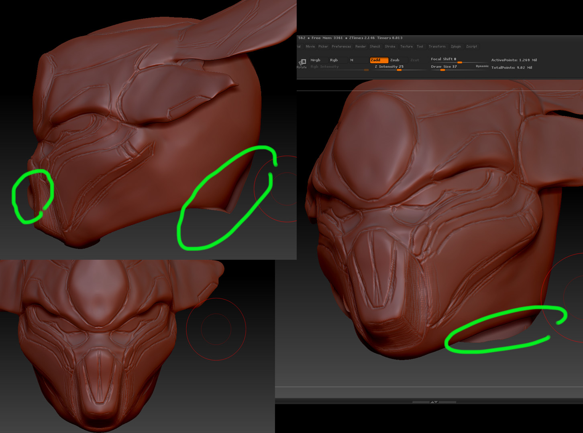Screen dimensions: 583x433
Task: Click the TotalPoints 9.02 Mil readout
Action: (x=512, y=68)
